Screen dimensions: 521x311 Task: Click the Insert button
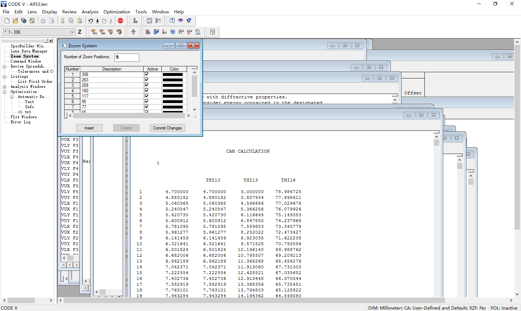[x=89, y=128]
